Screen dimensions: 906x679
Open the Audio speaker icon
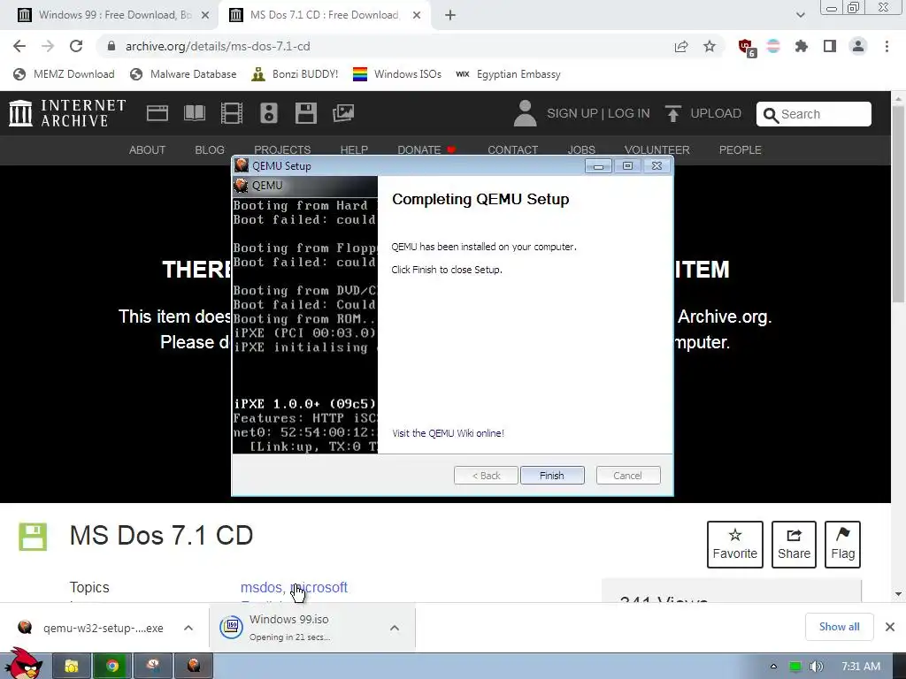pos(269,113)
